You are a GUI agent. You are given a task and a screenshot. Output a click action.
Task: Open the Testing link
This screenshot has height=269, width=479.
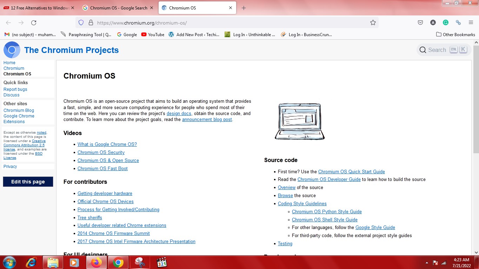click(x=285, y=244)
